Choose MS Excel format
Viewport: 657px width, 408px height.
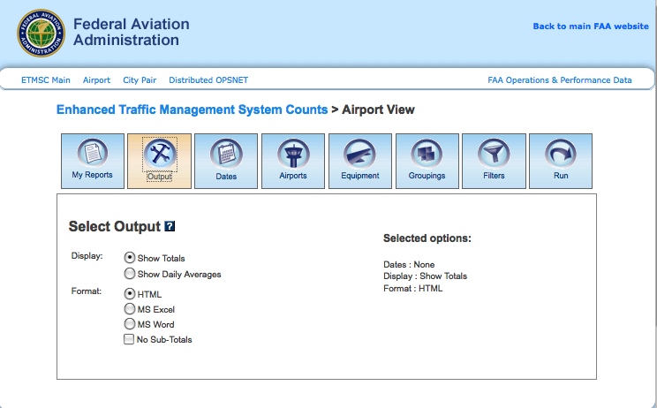(130, 309)
